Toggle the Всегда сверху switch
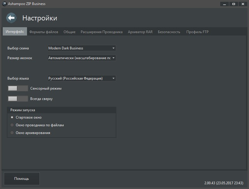The image size is (249, 189). 18,99
